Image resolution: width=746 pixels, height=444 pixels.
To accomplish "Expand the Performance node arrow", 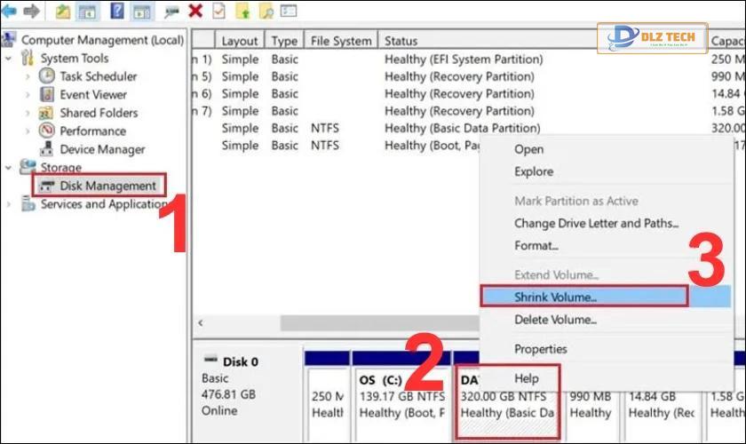I will pyautogui.click(x=28, y=131).
